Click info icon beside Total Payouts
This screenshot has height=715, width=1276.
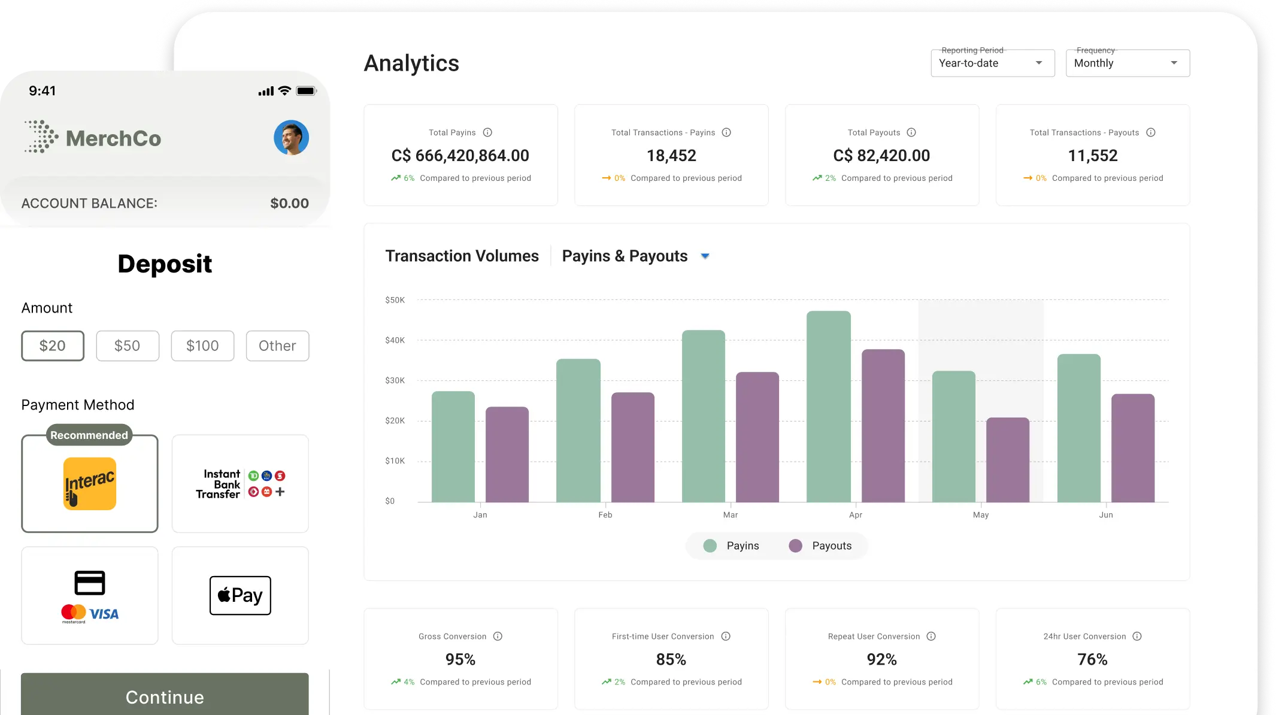pyautogui.click(x=911, y=132)
